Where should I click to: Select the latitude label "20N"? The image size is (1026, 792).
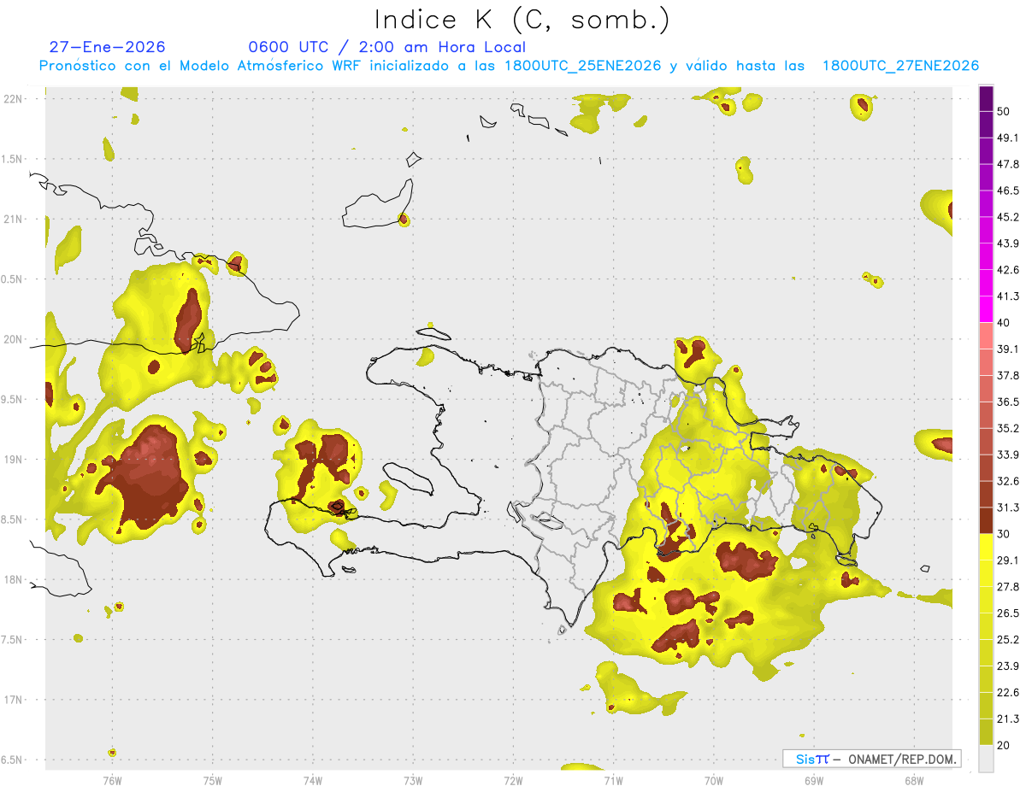(15, 339)
